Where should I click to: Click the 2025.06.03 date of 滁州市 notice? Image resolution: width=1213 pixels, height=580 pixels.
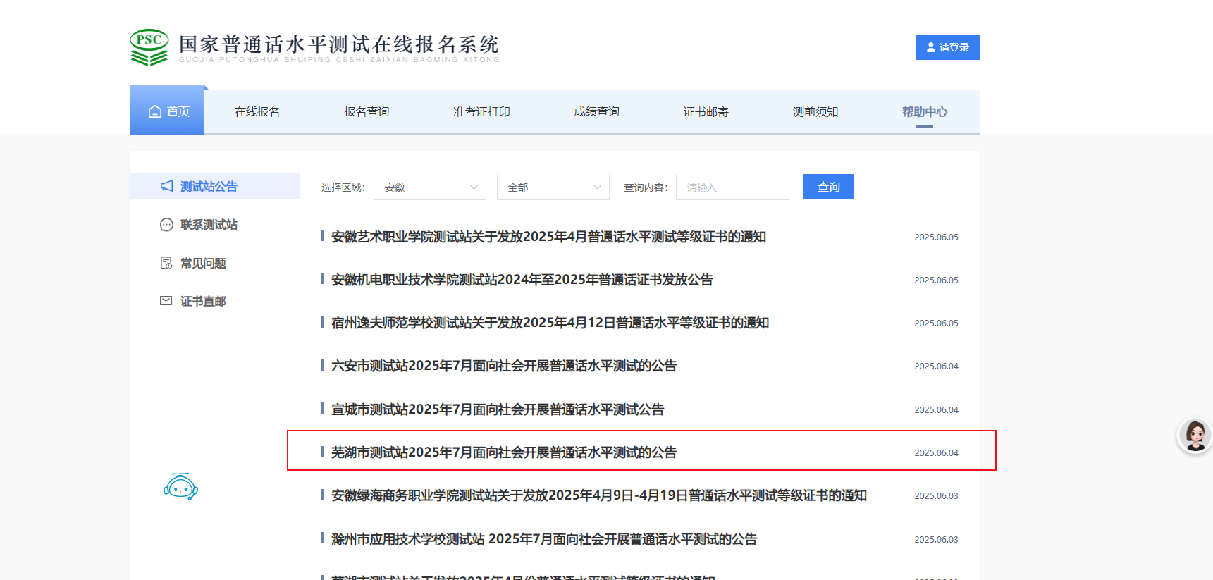[936, 540]
